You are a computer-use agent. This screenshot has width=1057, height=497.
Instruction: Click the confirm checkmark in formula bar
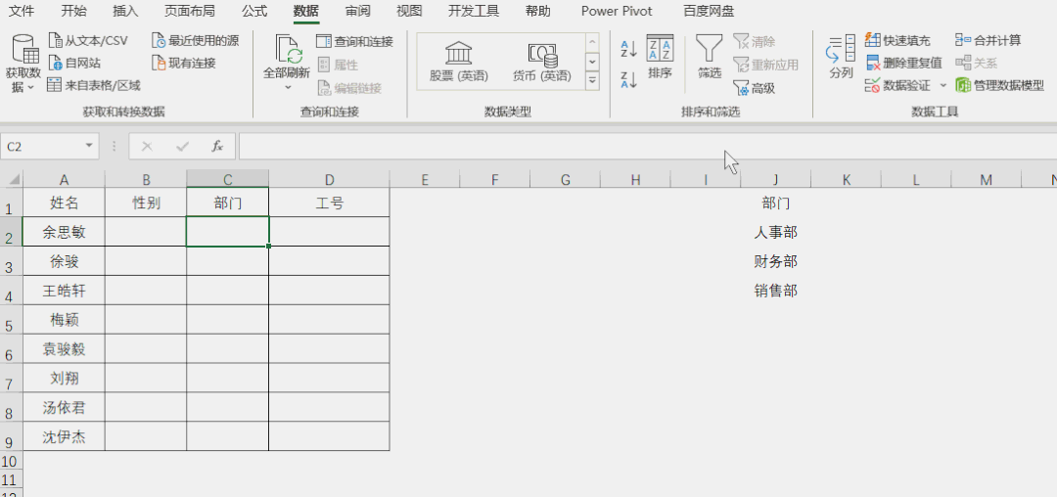[182, 146]
